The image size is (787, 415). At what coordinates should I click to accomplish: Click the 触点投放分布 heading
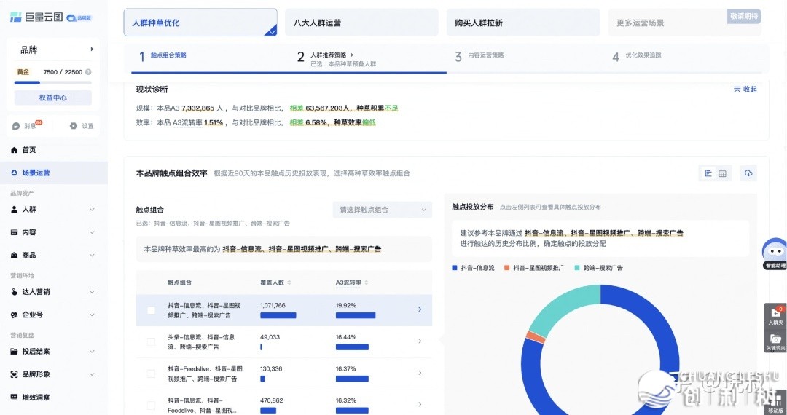tap(473, 207)
